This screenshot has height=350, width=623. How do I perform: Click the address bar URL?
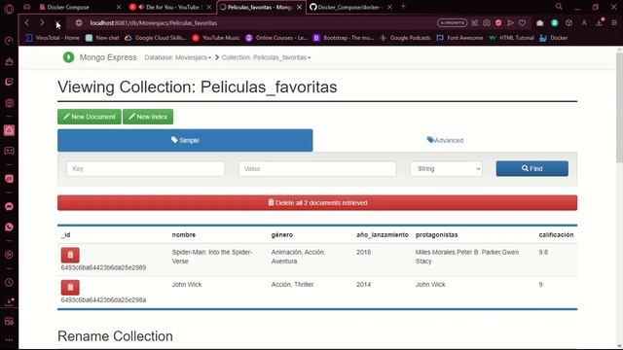point(154,23)
